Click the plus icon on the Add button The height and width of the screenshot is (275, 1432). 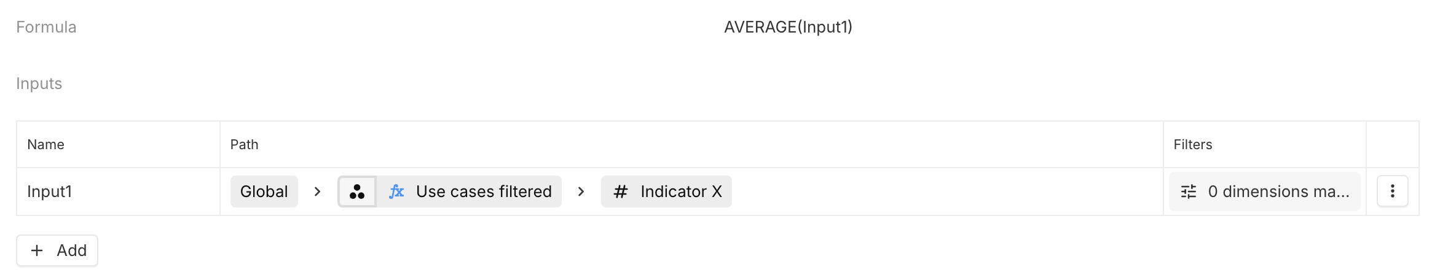(x=37, y=250)
